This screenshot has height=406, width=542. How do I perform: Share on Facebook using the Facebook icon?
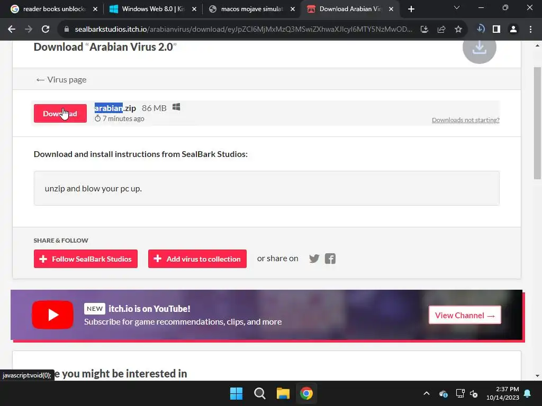tap(330, 259)
